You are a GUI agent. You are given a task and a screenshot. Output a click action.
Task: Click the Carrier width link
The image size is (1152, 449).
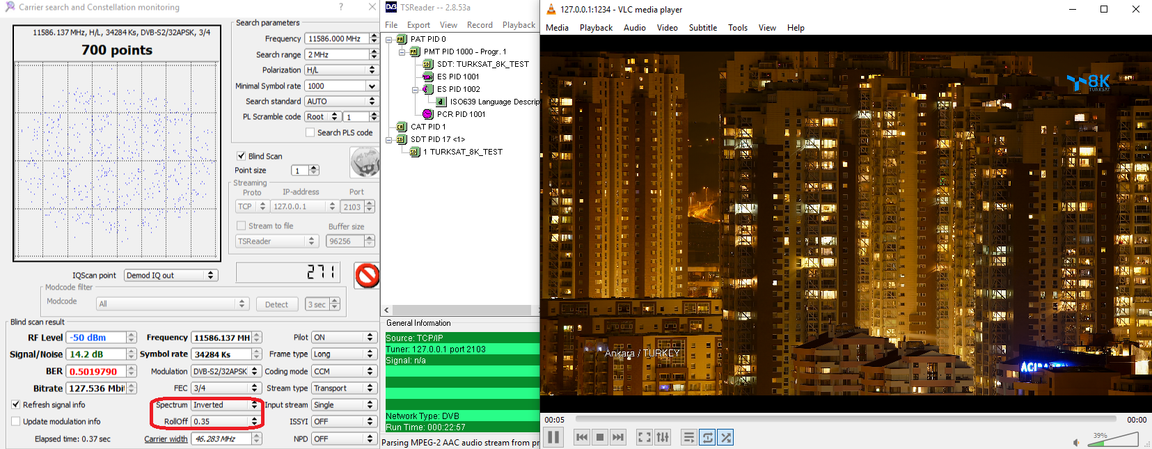(x=166, y=439)
